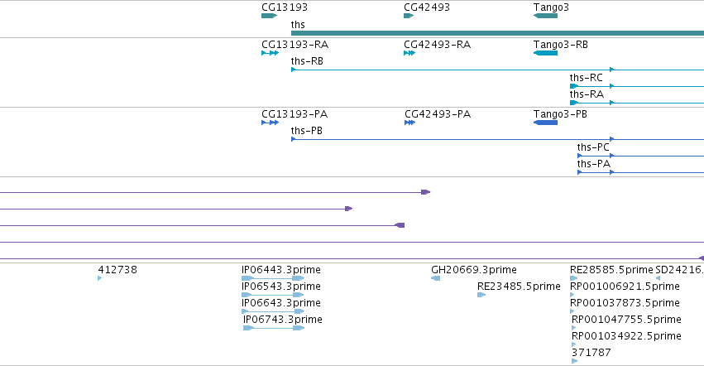Click the ths-RA transcript label
The width and height of the screenshot is (704, 366).
587,94
